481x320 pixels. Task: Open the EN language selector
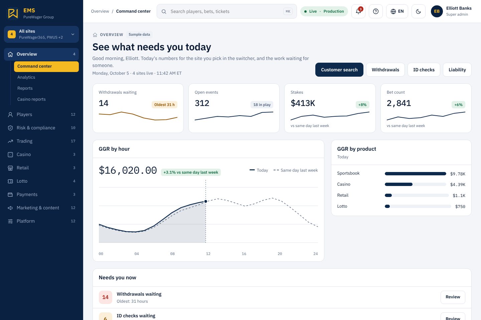click(x=397, y=11)
